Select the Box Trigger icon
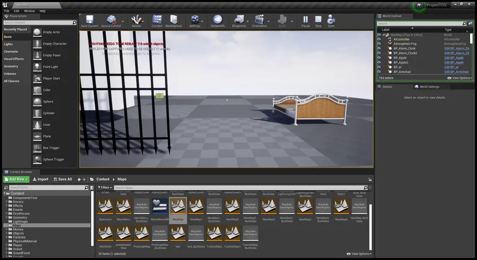 [x=37, y=148]
